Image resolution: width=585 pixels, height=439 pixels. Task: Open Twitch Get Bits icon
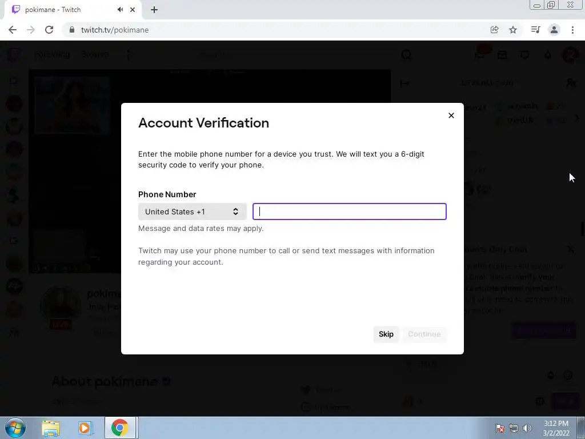[x=548, y=55]
